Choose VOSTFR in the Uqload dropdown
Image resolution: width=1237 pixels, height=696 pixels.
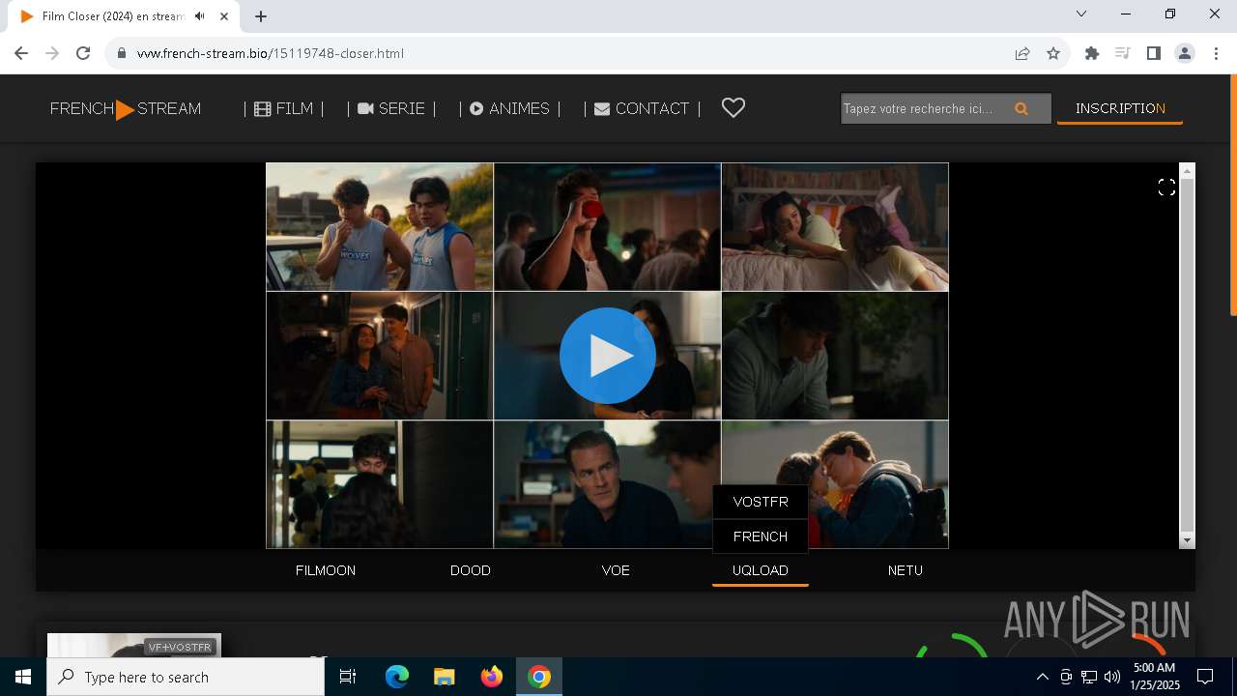click(761, 502)
